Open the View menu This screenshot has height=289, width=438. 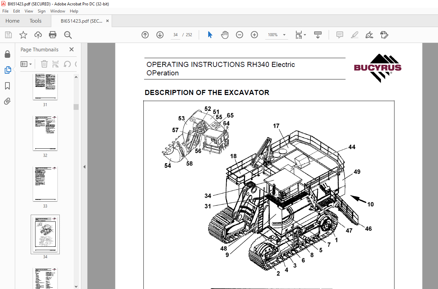coord(29,11)
